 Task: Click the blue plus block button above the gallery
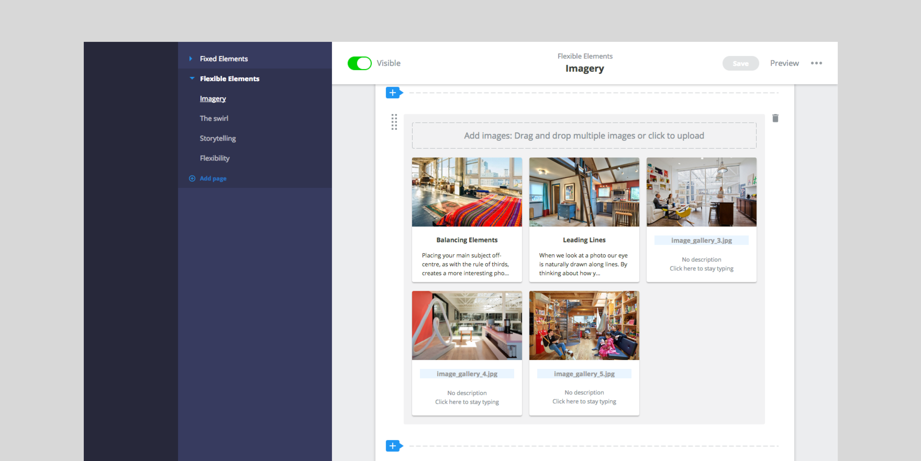[394, 93]
